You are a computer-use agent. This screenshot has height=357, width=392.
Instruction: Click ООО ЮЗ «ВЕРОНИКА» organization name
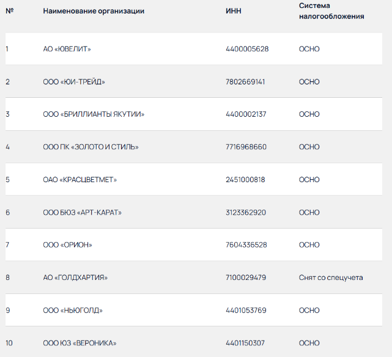(80, 343)
